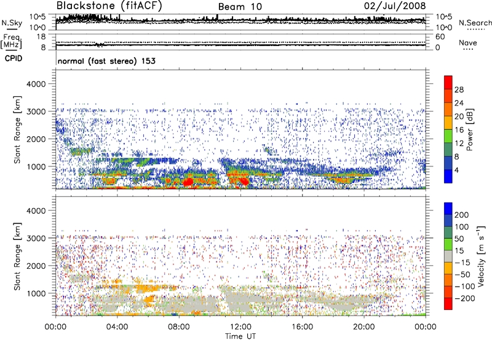Click the red top segment of Power colorbar
The image size is (492, 340).
point(448,83)
